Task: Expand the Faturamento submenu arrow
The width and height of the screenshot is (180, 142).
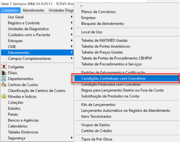Action: (72, 52)
